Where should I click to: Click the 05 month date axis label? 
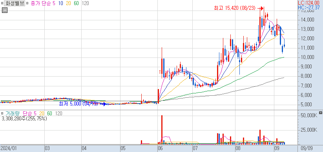coord(123,148)
